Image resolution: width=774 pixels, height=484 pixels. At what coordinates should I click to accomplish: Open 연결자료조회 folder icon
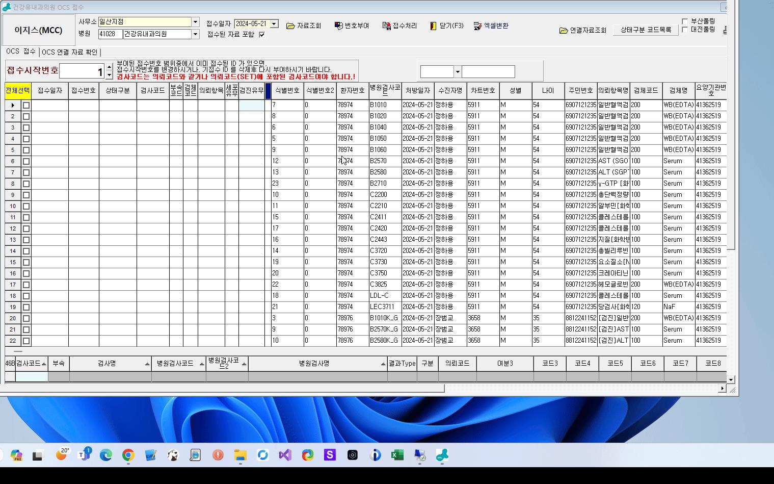coord(564,31)
